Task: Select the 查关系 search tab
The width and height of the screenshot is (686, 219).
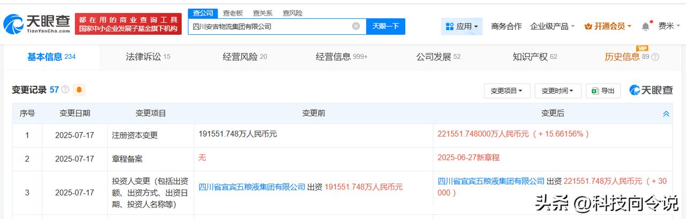Action: click(263, 13)
